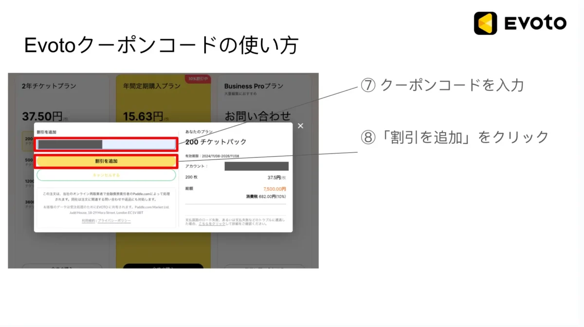
Task: Open the 利用規約 link
Action: pyautogui.click(x=88, y=221)
